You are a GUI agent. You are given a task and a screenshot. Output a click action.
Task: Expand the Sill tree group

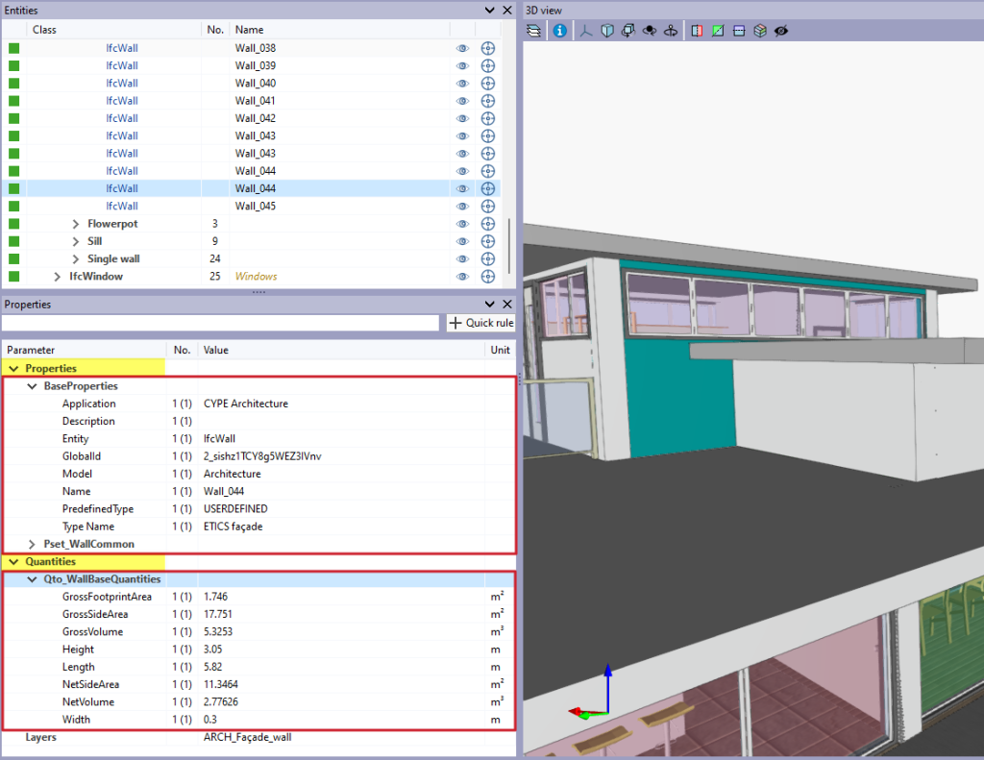(76, 241)
